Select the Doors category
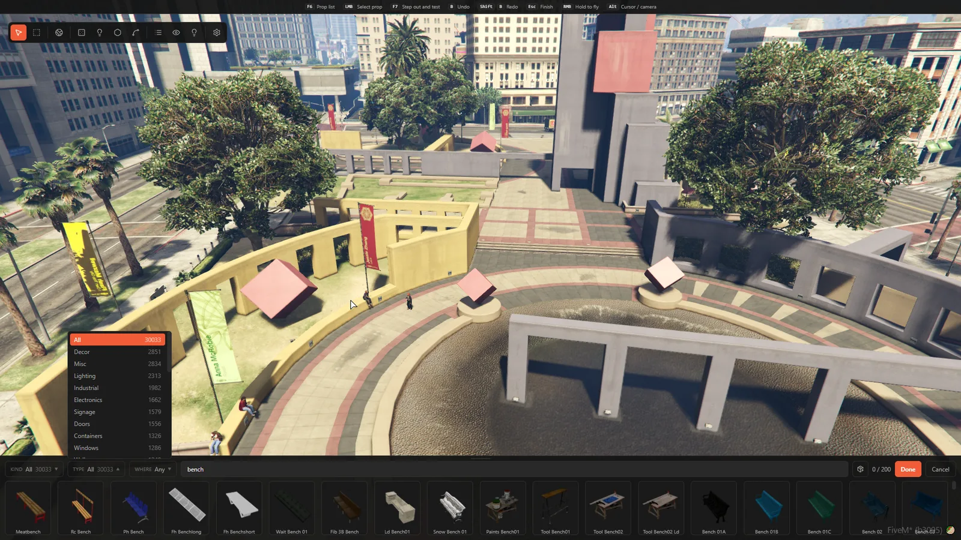Screen dimensions: 961x540 tap(118, 424)
